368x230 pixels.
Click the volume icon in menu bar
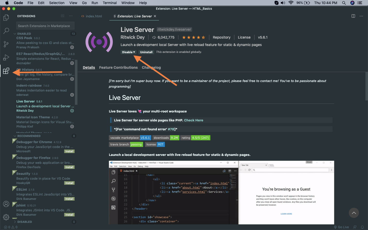(283, 3)
